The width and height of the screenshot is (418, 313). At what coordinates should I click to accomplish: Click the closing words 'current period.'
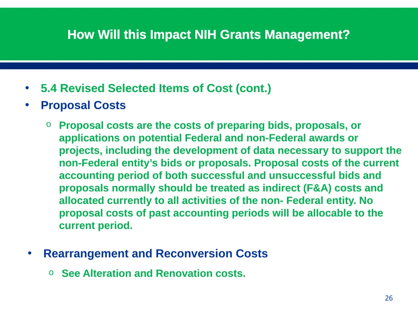(96, 225)
